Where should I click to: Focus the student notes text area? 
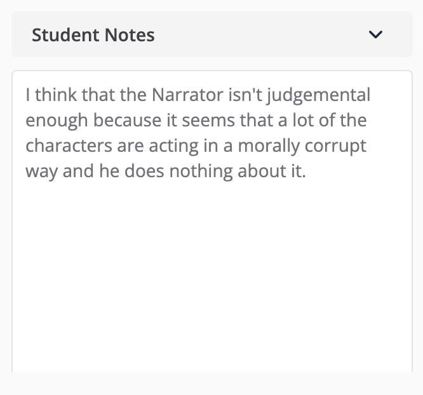(211, 267)
